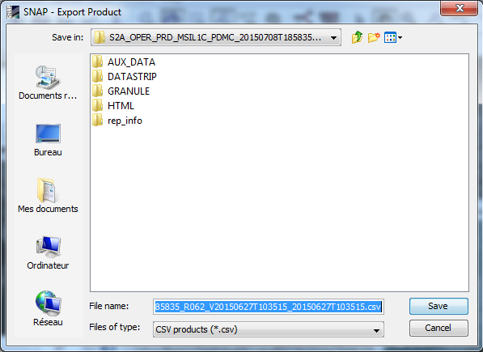Select the DATASTRIP folder
The height and width of the screenshot is (352, 483).
coord(125,77)
